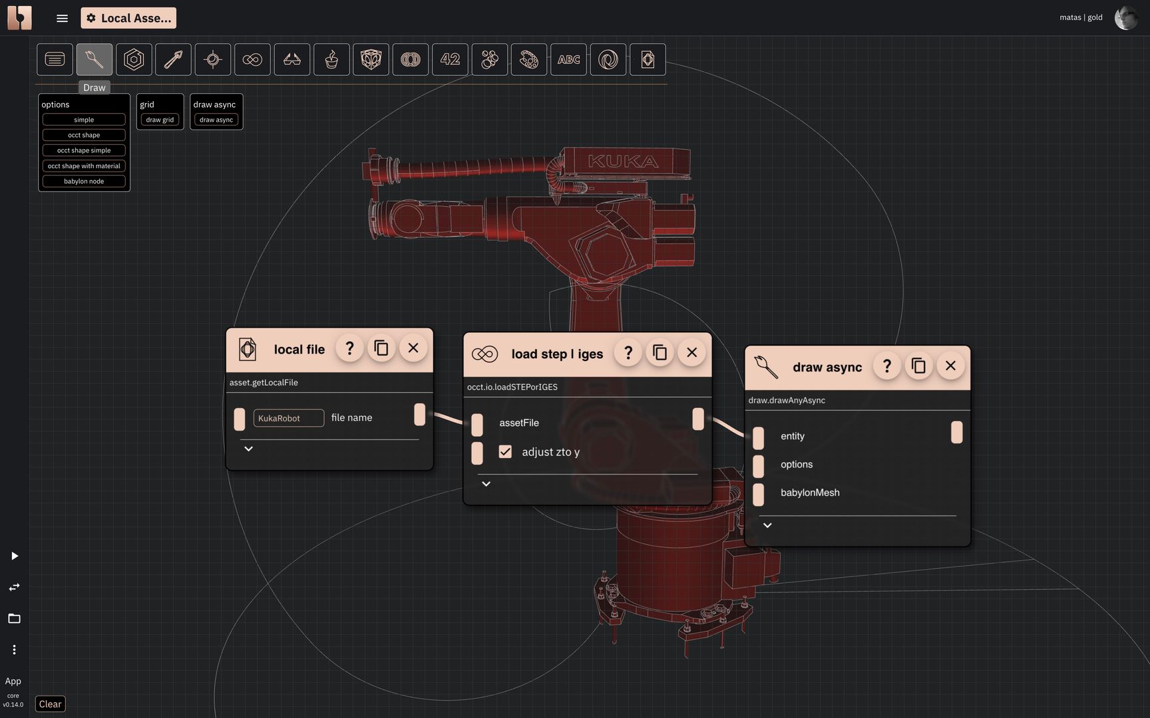Duplicate the draw async node
This screenshot has height=718, width=1150.
pyautogui.click(x=918, y=366)
